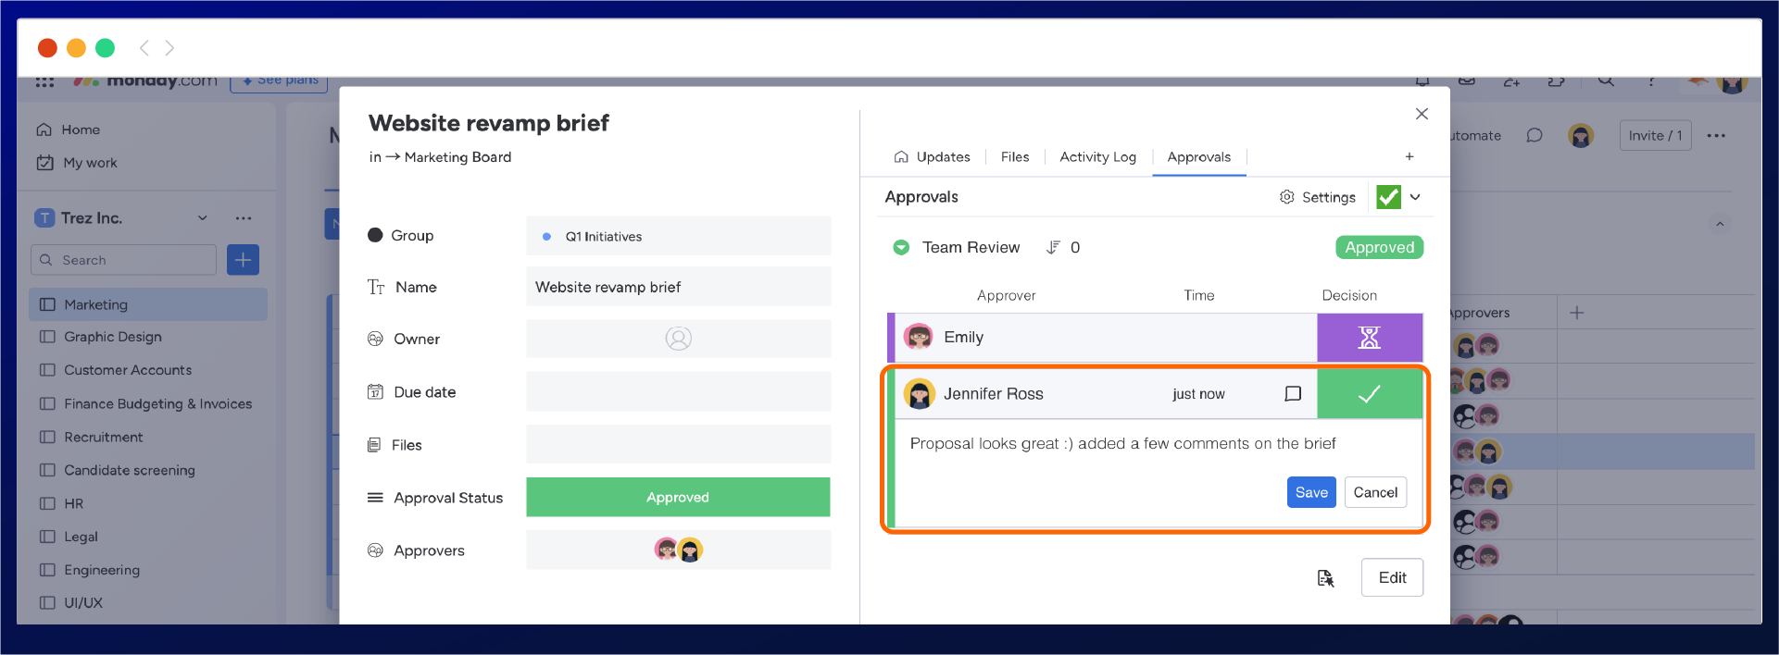Click the document cursor icon beside Edit
This screenshot has width=1779, height=655.
click(x=1325, y=578)
